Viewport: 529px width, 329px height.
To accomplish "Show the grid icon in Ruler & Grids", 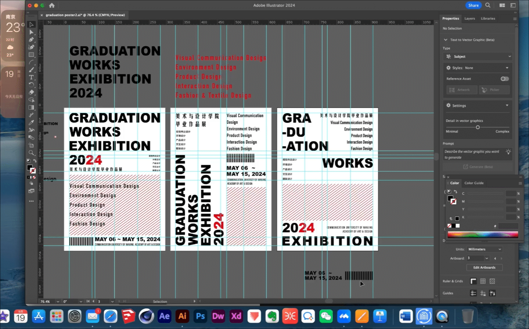I will tap(483, 281).
